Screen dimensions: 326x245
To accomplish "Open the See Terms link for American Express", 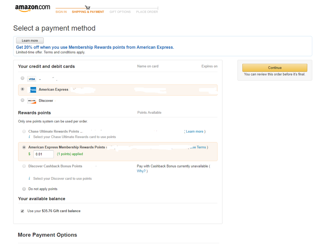I will (198, 147).
